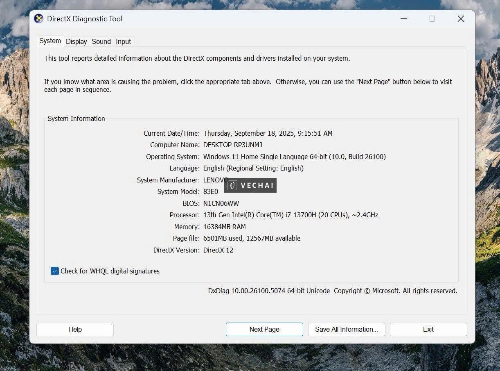Click the DirectX icon in the title bar
500x371 pixels.
click(x=38, y=19)
